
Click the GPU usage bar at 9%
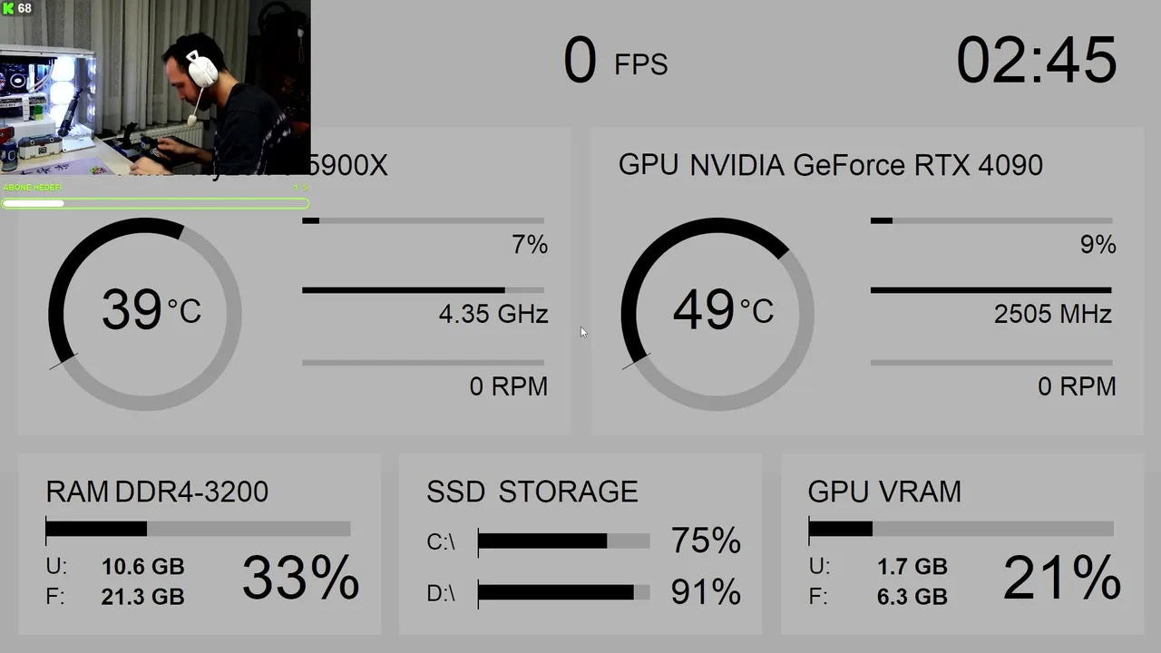point(990,220)
